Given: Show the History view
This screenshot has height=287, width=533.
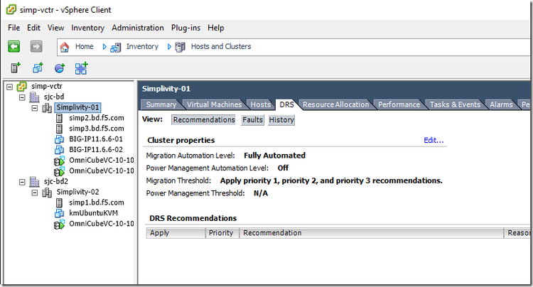Looking at the screenshot, I should [x=281, y=120].
